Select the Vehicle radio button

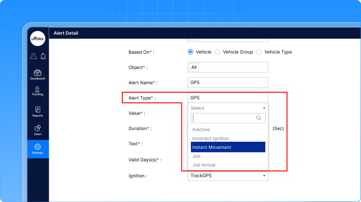190,52
